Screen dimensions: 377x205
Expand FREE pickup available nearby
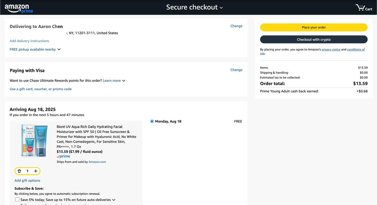point(35,49)
